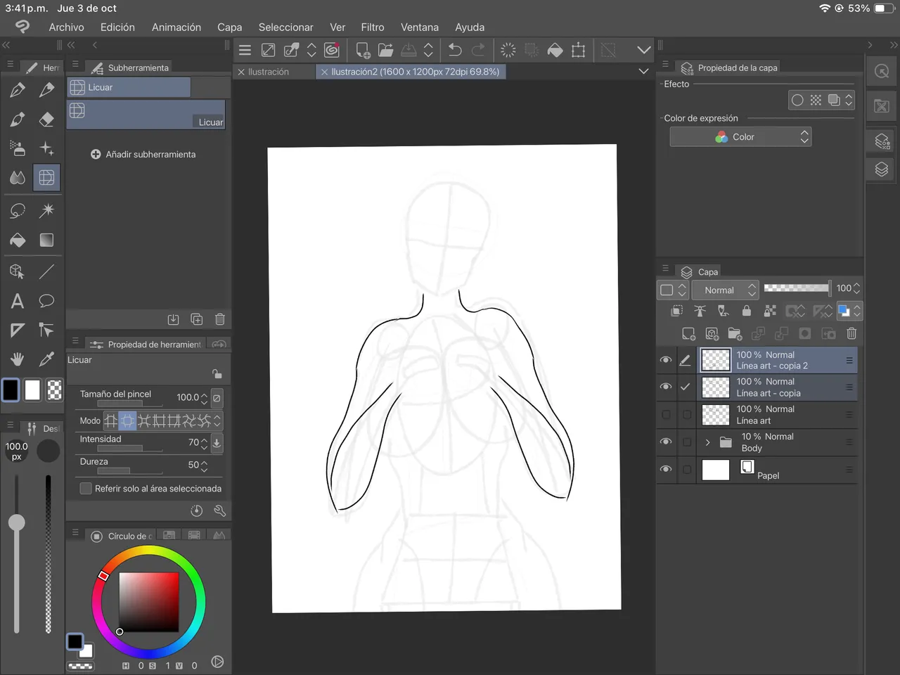Viewport: 900px width, 675px height.
Task: Open the Archivo menu
Action: pyautogui.click(x=66, y=27)
